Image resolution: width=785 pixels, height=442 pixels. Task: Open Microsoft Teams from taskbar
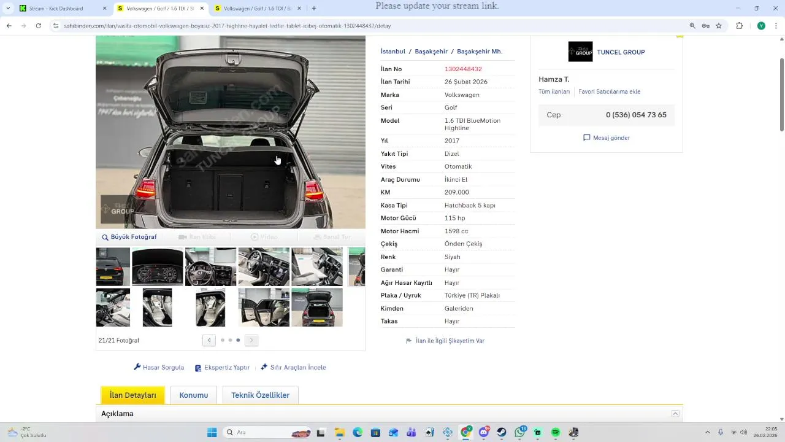pyautogui.click(x=412, y=433)
